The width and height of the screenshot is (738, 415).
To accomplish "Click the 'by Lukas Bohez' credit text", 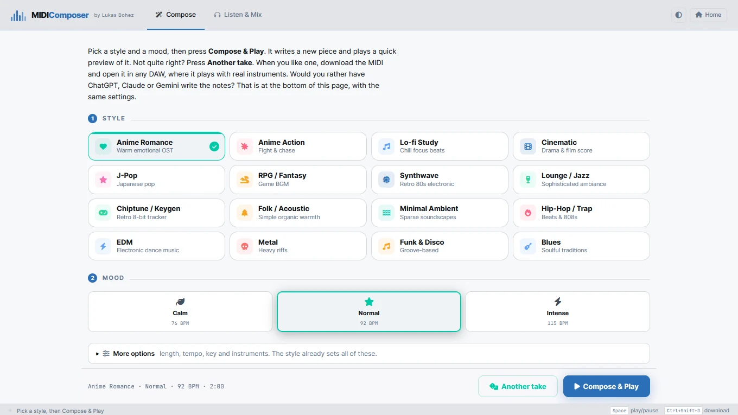I will tap(114, 15).
